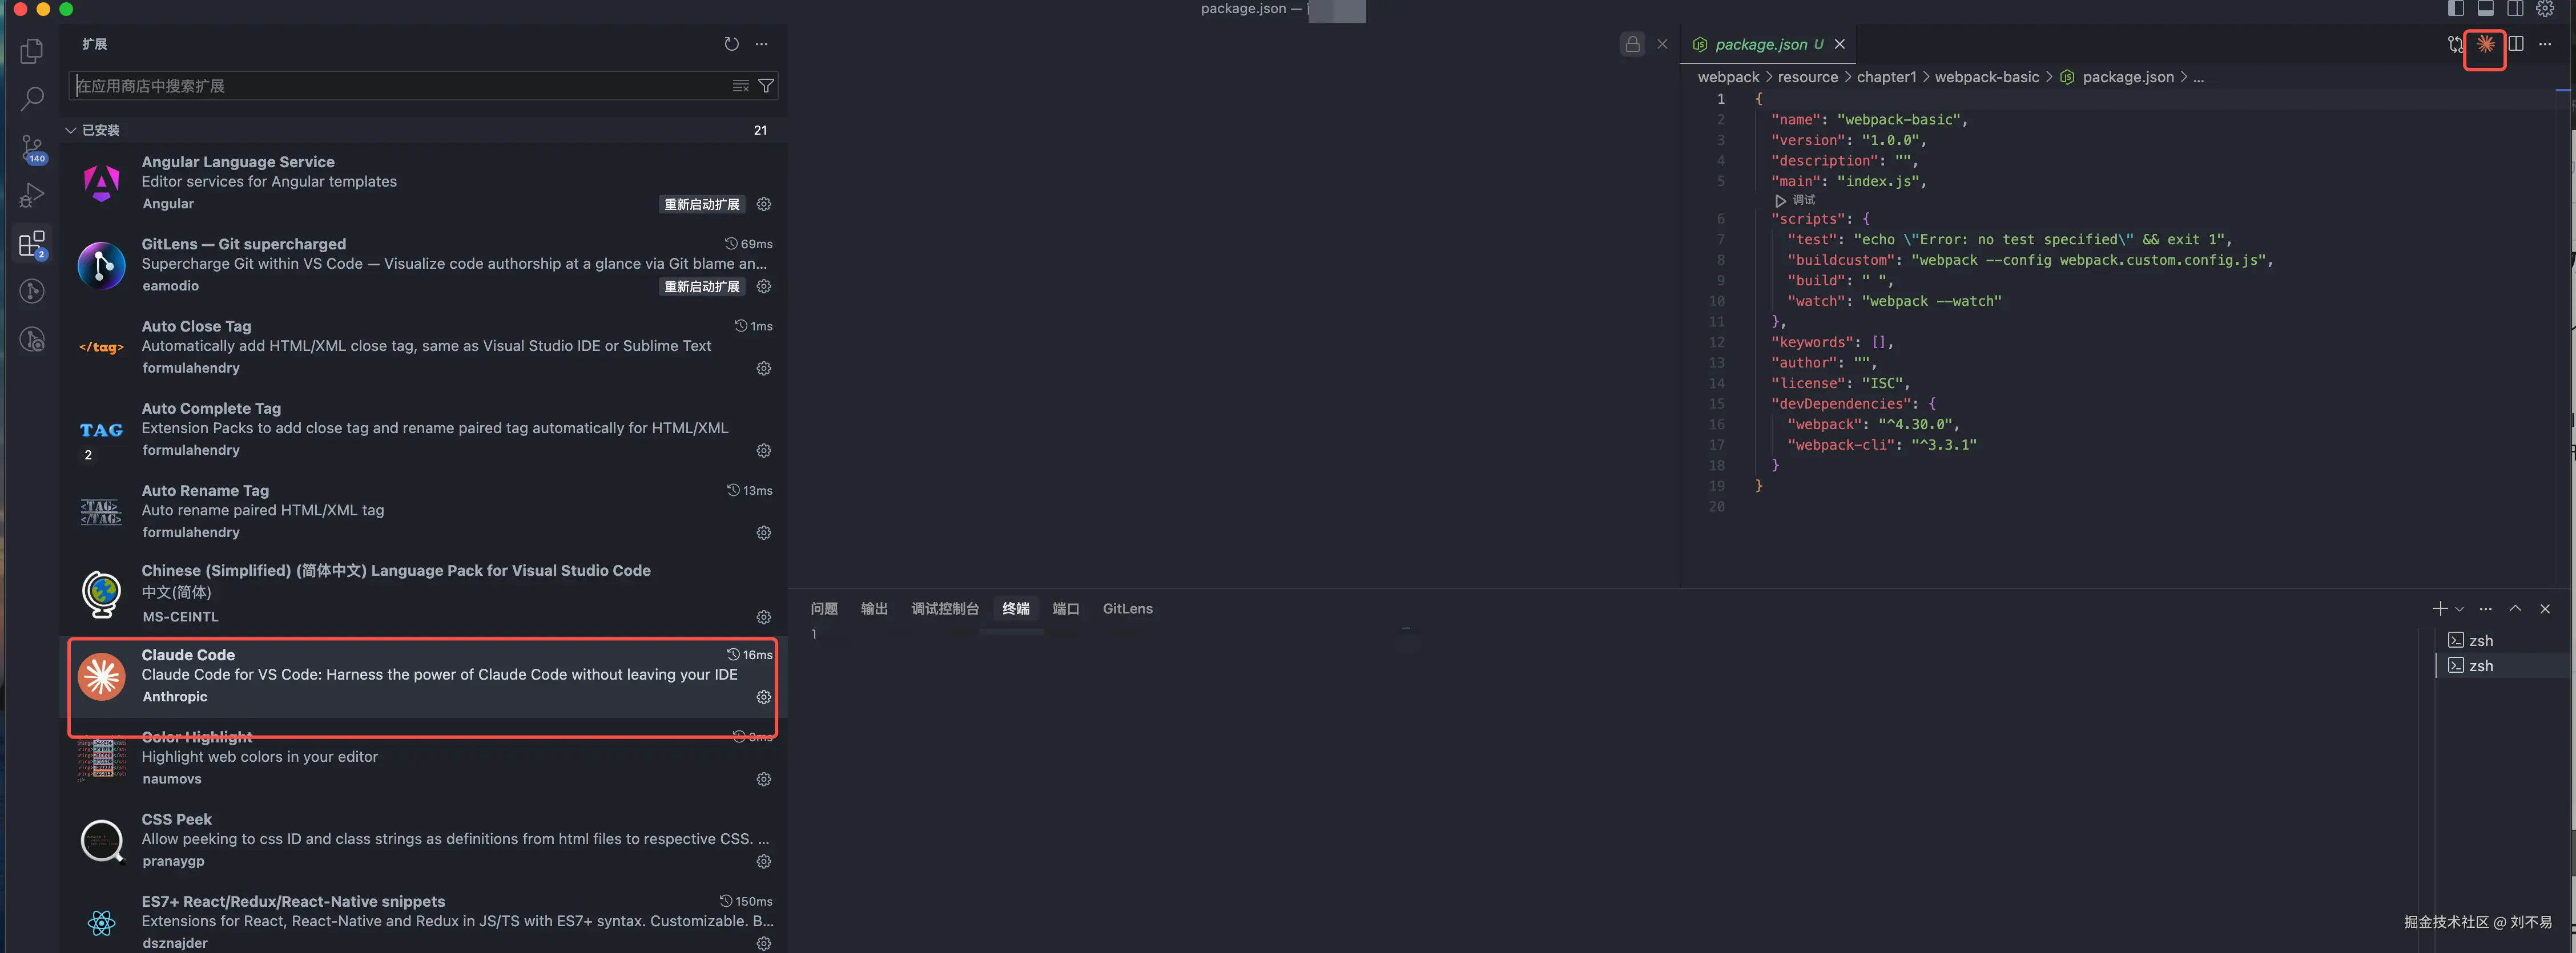Switch to the GitLens panel tab
The image size is (2576, 953).
(1127, 609)
